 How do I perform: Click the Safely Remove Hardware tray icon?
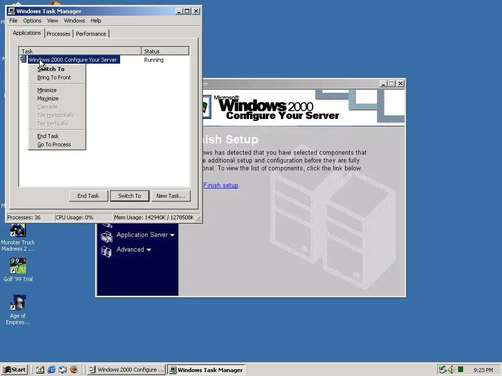tap(443, 370)
